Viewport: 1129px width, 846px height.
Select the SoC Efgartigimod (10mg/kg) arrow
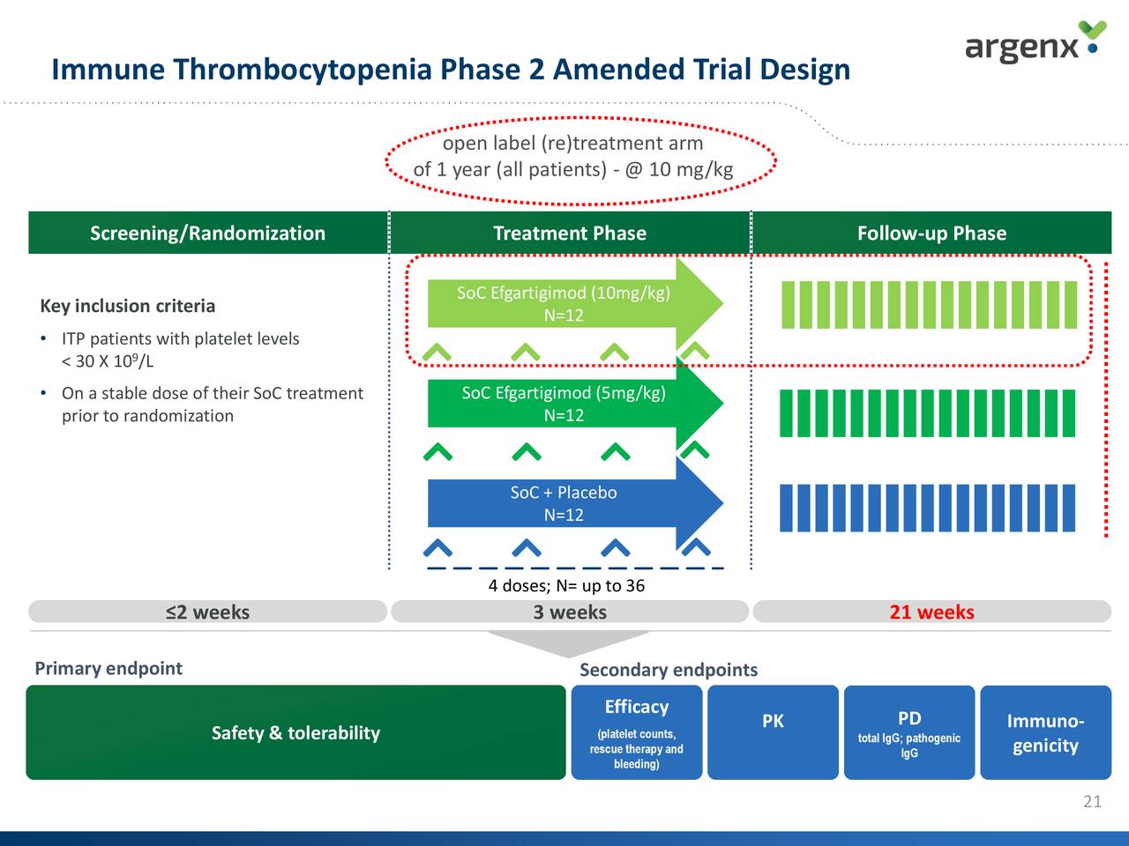pyautogui.click(x=575, y=304)
